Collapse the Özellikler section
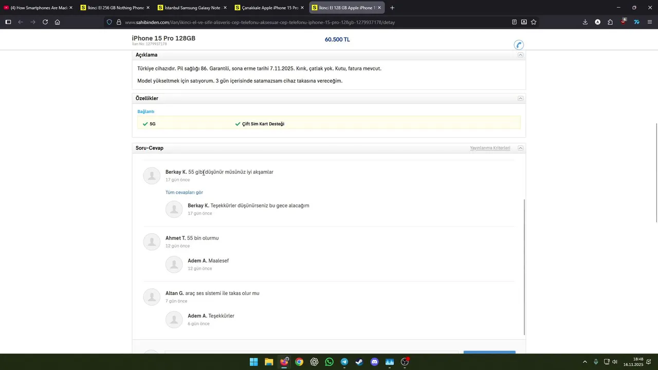This screenshot has height=370, width=658. (520, 98)
